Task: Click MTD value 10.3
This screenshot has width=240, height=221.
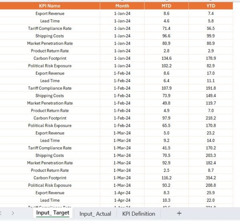Action: [166, 200]
